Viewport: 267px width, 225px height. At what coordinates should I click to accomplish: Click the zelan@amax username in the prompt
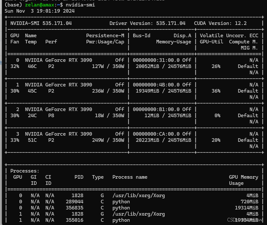coord(38,5)
